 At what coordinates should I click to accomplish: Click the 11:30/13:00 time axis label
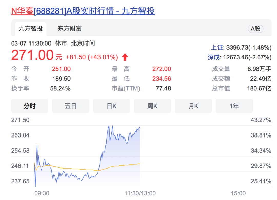coord(140,193)
